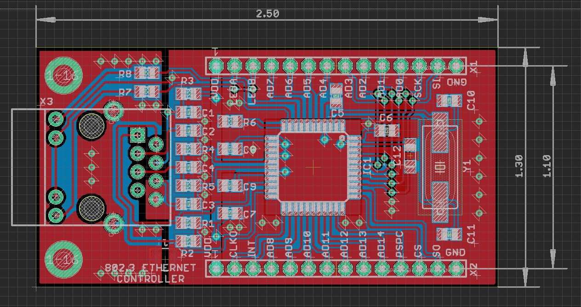Screen dimensions: 581x307
Task: Select the GND label above header X2
Action: click(x=455, y=252)
